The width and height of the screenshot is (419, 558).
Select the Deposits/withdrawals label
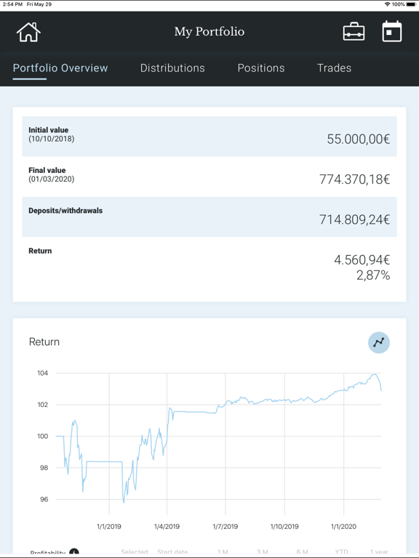coord(65,211)
